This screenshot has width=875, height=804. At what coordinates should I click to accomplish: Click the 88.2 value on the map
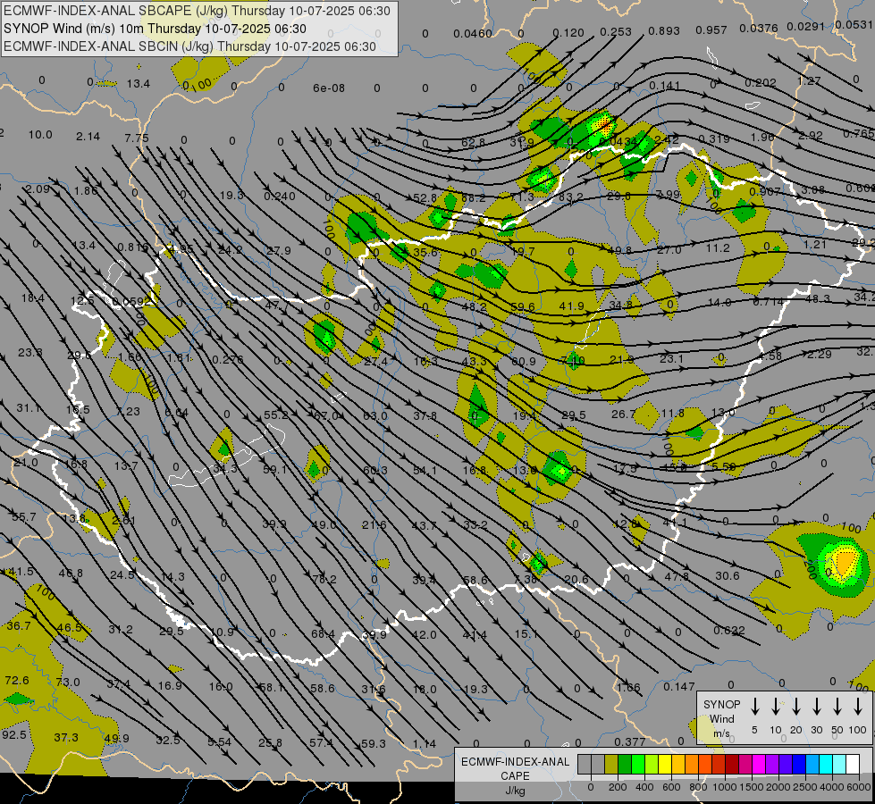pyautogui.click(x=473, y=198)
